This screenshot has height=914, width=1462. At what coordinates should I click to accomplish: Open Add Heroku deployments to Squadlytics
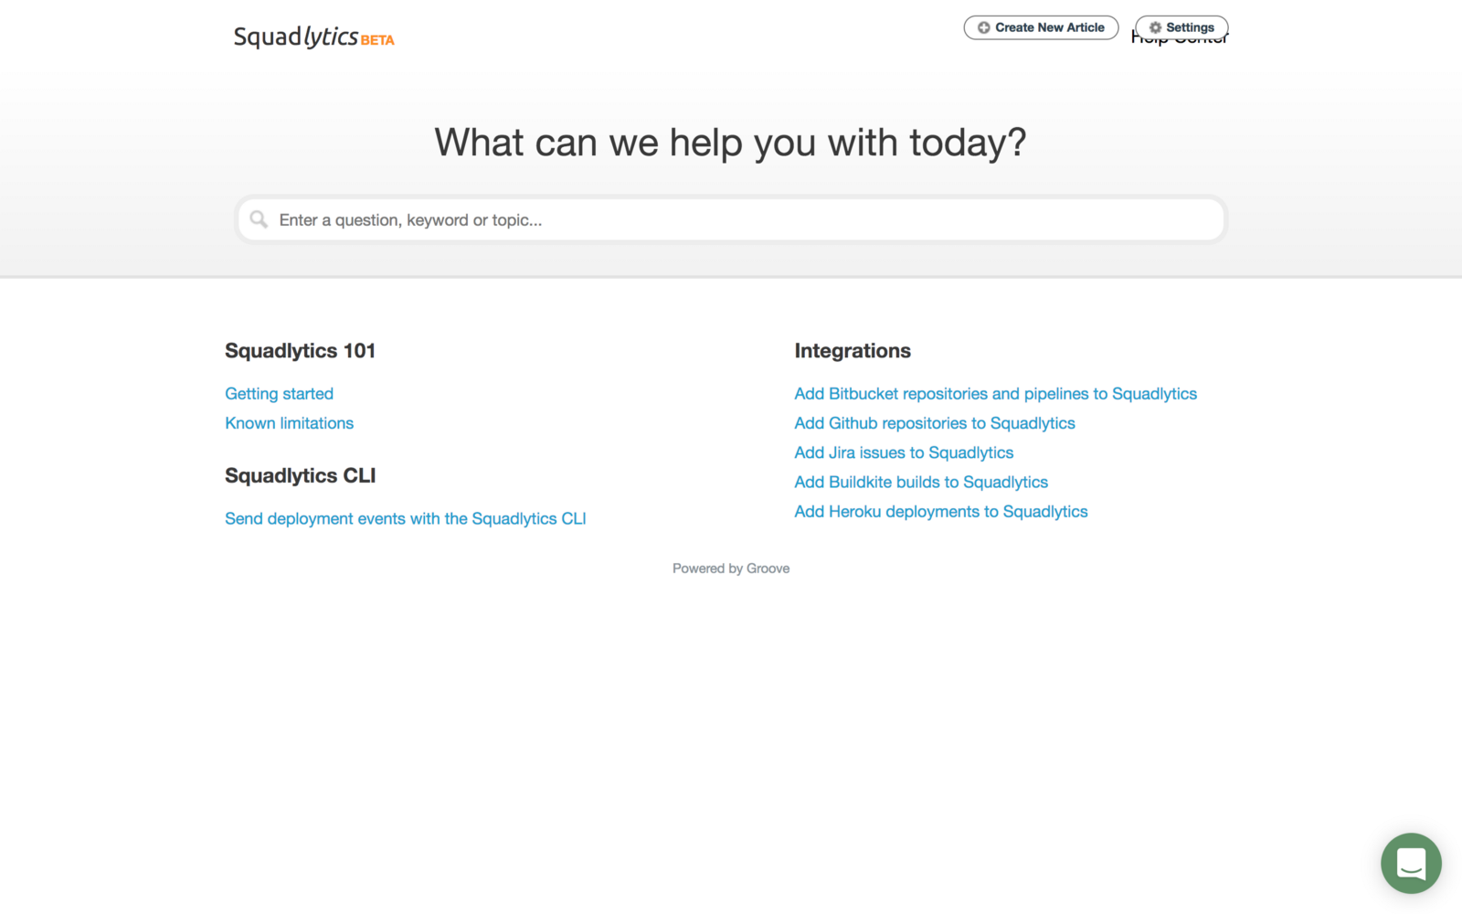(x=941, y=512)
